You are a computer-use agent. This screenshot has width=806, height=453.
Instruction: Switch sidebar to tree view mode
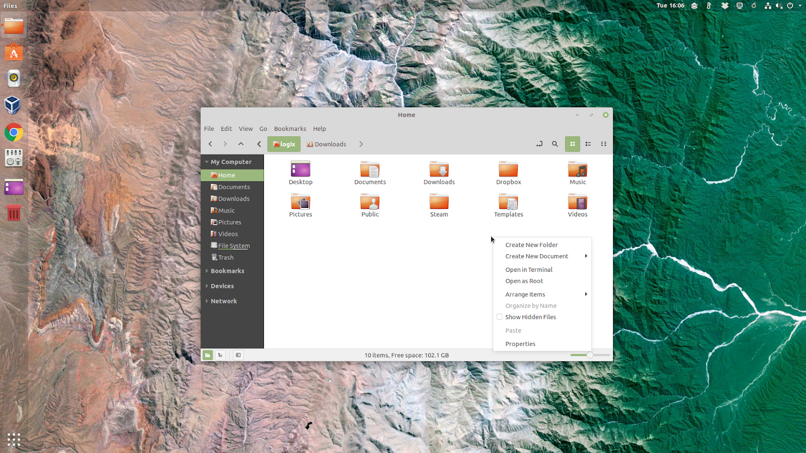point(220,355)
